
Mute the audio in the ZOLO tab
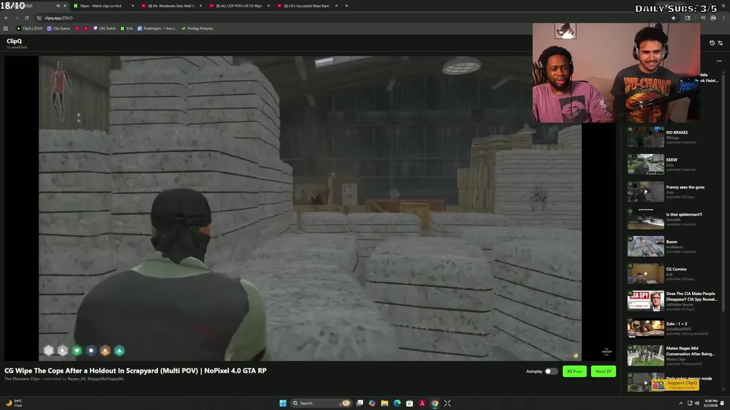pyautogui.click(x=58, y=6)
